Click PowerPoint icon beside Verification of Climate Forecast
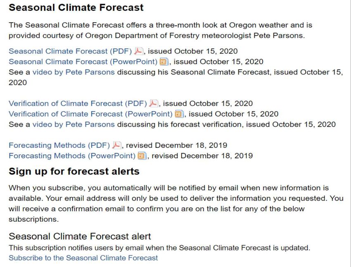The image size is (351, 267). pos(179,114)
